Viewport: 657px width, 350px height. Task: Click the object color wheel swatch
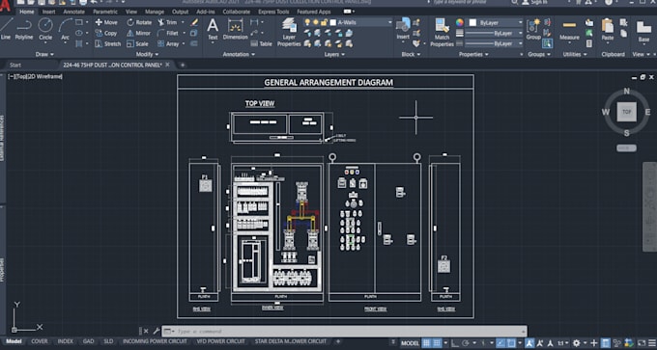click(x=460, y=22)
